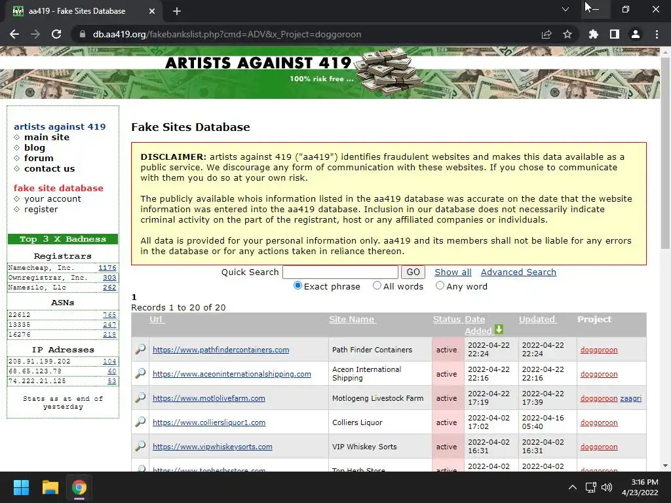Image resolution: width=671 pixels, height=503 pixels.
Task: Open the Advanced Search link
Action: tap(518, 272)
